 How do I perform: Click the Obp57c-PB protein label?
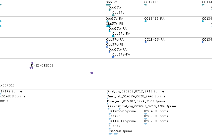coord(115,45)
